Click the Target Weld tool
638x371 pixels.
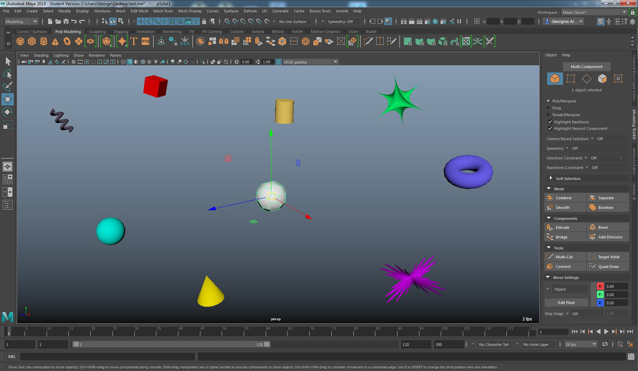point(608,257)
